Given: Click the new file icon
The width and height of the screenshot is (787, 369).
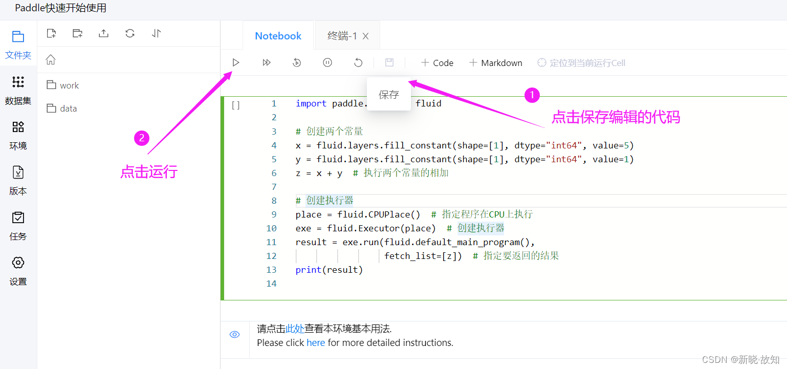Looking at the screenshot, I should pyautogui.click(x=51, y=33).
